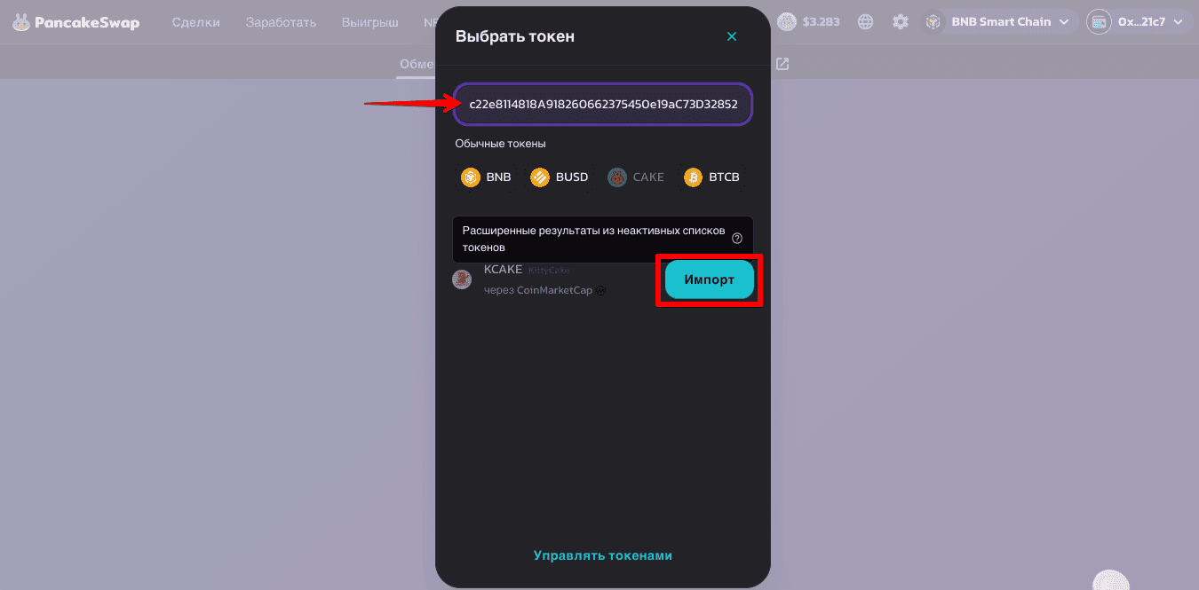Open the language globe icon
Image resolution: width=1199 pixels, height=590 pixels.
point(865,22)
